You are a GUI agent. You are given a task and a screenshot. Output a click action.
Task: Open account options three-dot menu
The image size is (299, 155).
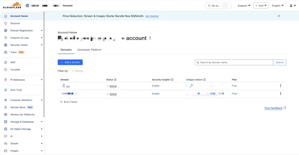tap(150, 38)
